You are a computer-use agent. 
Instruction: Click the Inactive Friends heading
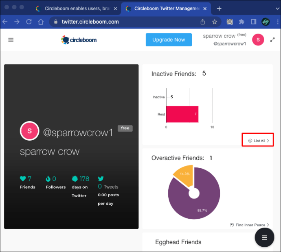click(174, 74)
